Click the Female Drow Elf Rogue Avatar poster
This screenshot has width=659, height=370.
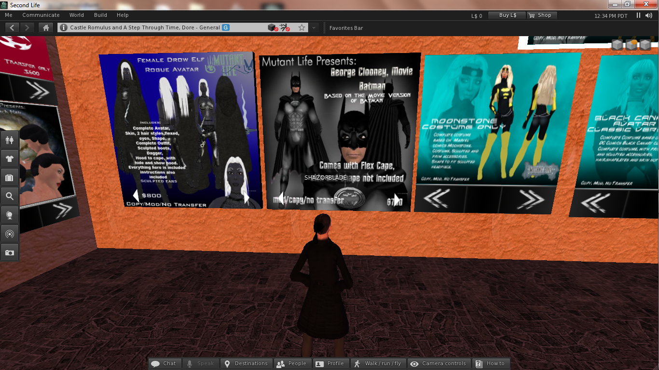coord(180,130)
